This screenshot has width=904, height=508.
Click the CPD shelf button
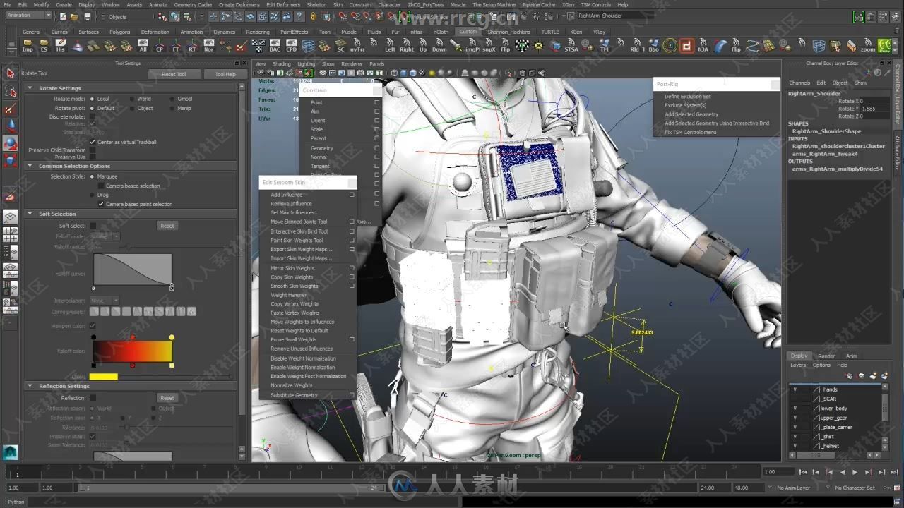tap(291, 46)
